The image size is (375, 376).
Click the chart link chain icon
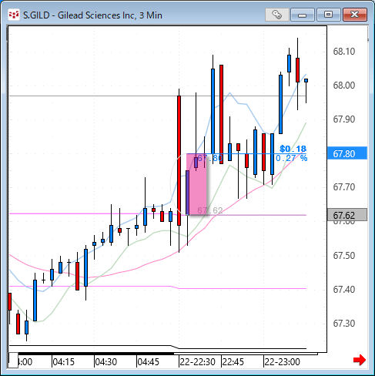click(276, 15)
